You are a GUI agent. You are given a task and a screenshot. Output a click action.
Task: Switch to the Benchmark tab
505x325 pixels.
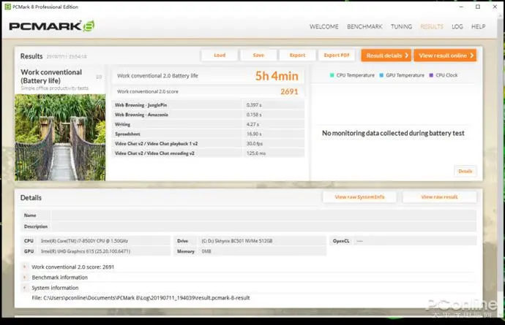click(364, 27)
